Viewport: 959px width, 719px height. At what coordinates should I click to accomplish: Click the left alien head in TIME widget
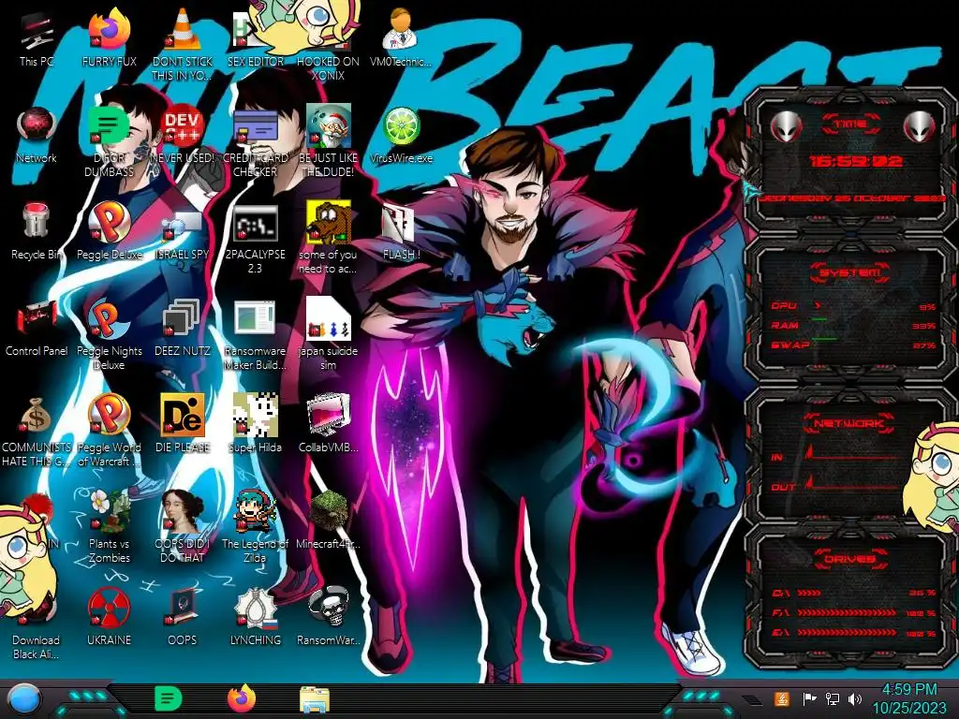[x=786, y=127]
